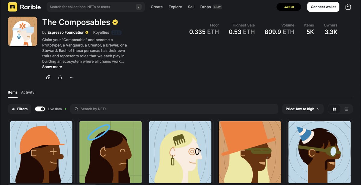Screen dimensions: 361x185
Task: Open the NFT with orange hard hat
Action: pos(41,153)
